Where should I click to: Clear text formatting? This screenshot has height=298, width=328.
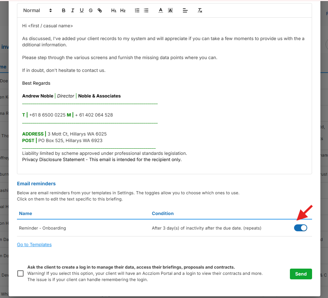tap(200, 10)
